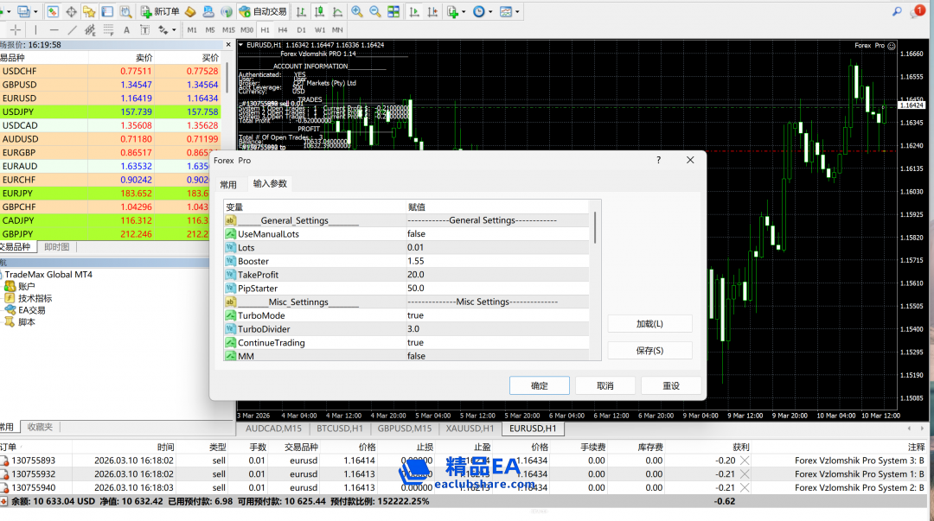The height and width of the screenshot is (521, 934).
Task: Open the chart templates dropdown arrow
Action: [x=517, y=11]
